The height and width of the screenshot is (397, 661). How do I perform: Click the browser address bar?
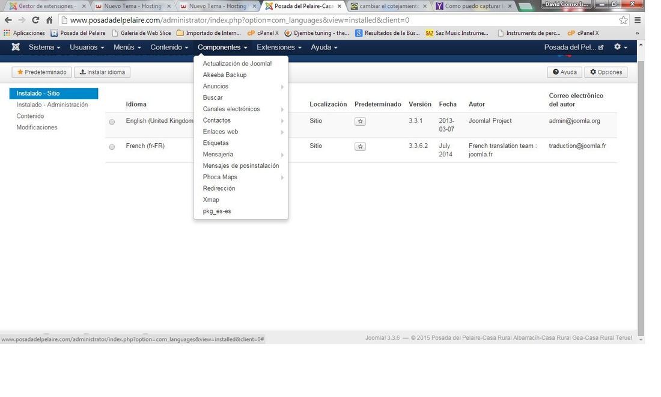(344, 20)
